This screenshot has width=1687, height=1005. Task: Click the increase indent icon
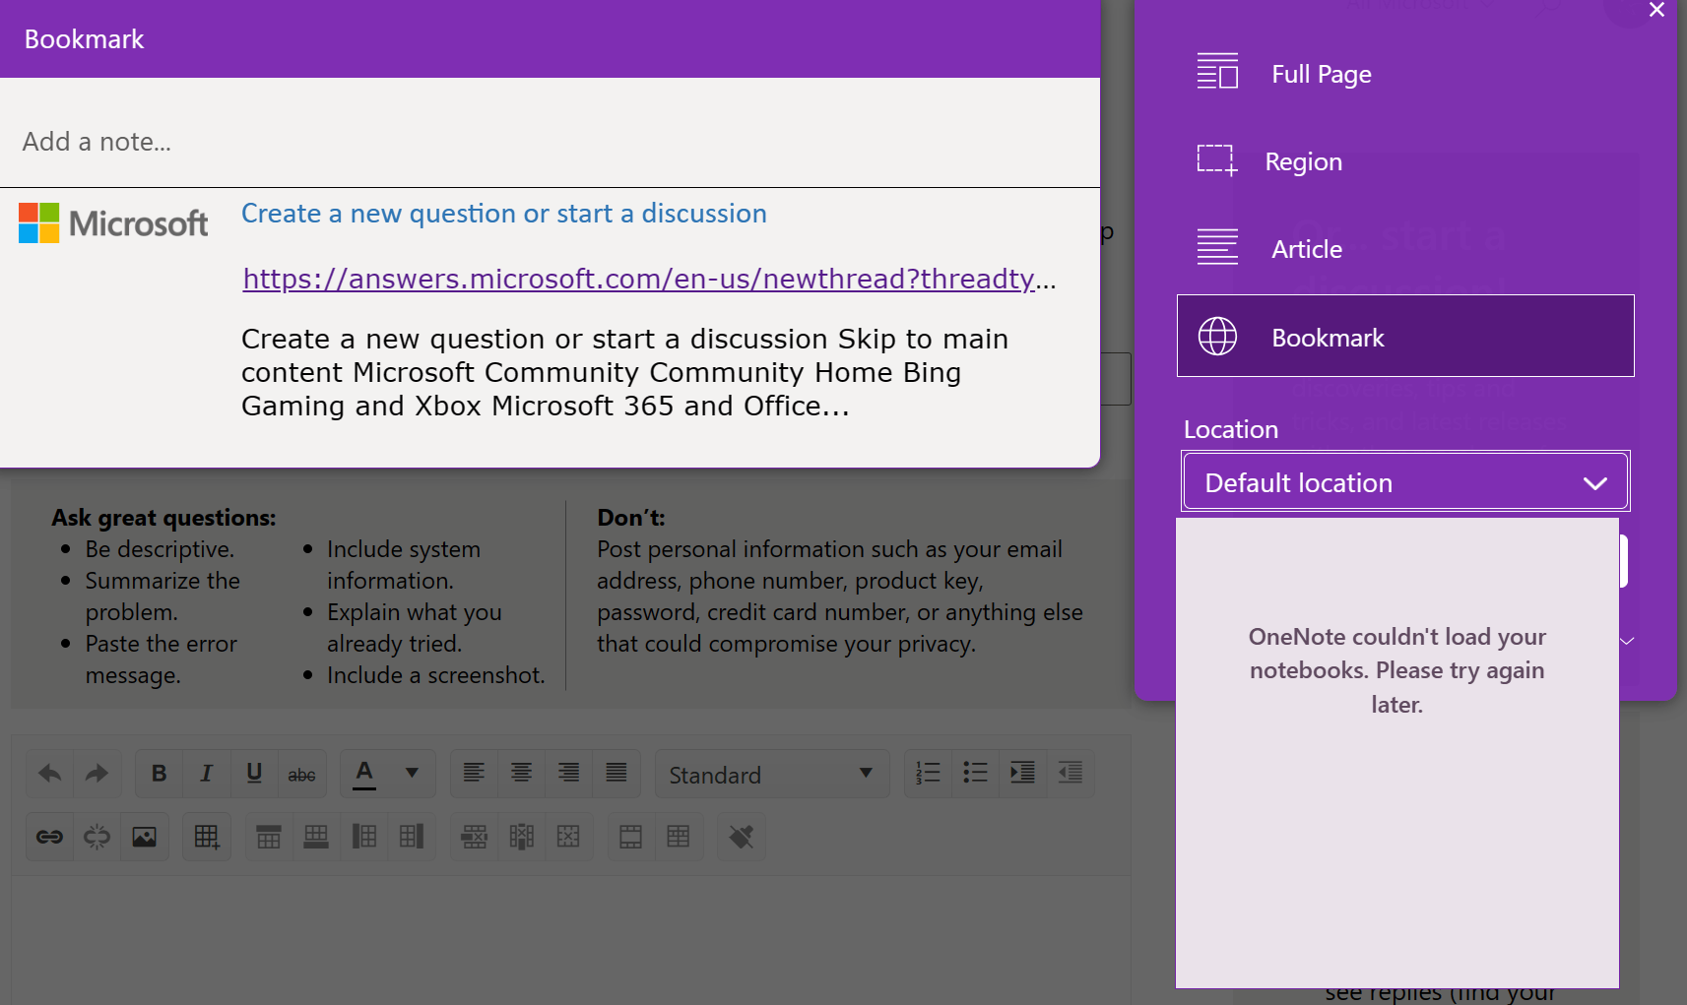[1022, 774]
